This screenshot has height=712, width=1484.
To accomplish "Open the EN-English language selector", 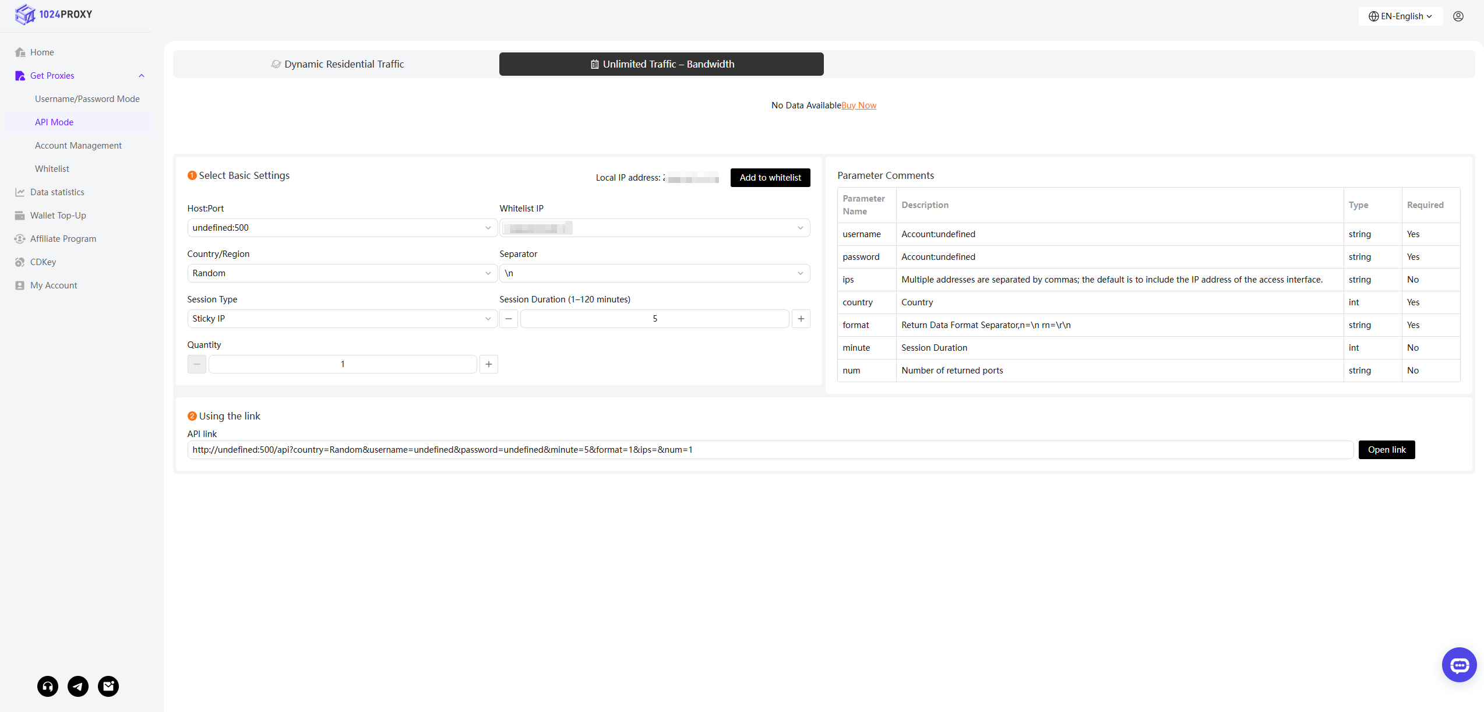I will pyautogui.click(x=1401, y=16).
